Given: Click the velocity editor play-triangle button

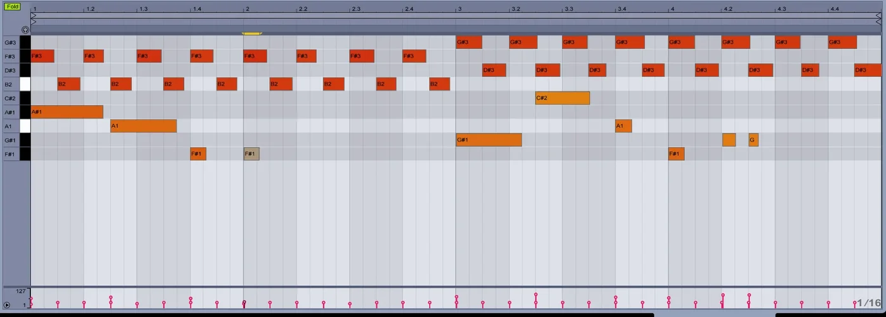Looking at the screenshot, I should [x=7, y=306].
